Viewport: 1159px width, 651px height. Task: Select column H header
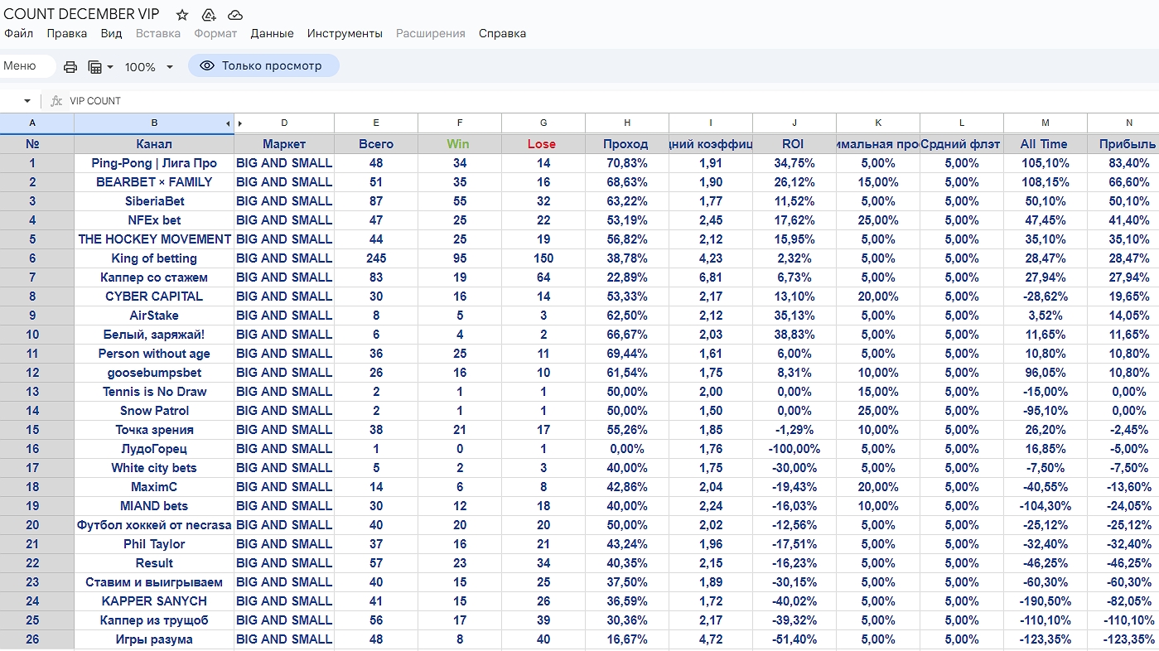click(x=626, y=123)
